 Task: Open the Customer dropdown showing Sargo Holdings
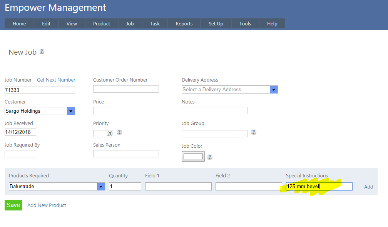(x=71, y=111)
